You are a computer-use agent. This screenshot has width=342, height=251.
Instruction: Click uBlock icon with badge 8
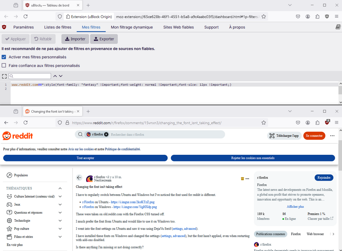327,122
